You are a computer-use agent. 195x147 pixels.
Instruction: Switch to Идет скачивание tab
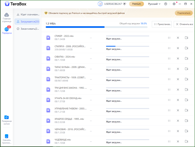[x=28, y=15]
